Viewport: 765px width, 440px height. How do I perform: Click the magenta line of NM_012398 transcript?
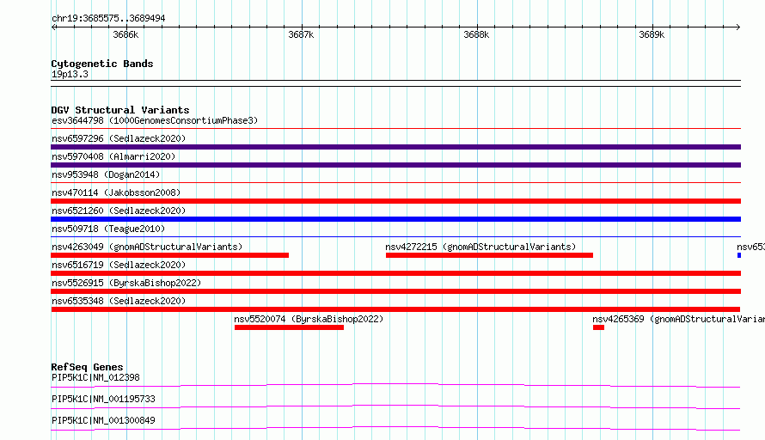[395, 385]
